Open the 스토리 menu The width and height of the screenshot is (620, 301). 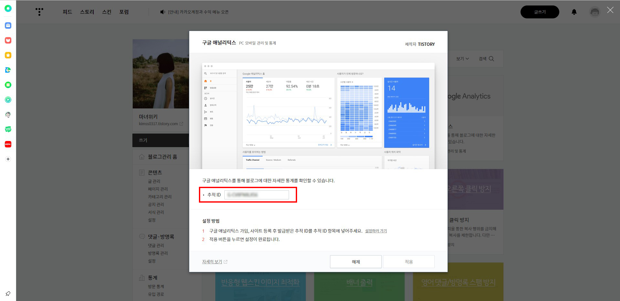[87, 12]
